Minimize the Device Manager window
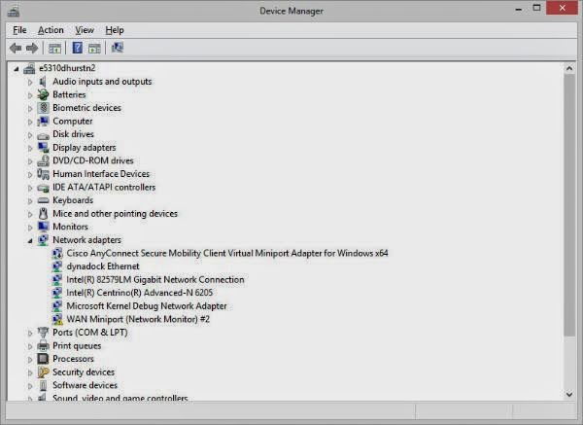The height and width of the screenshot is (425, 583). 518,9
